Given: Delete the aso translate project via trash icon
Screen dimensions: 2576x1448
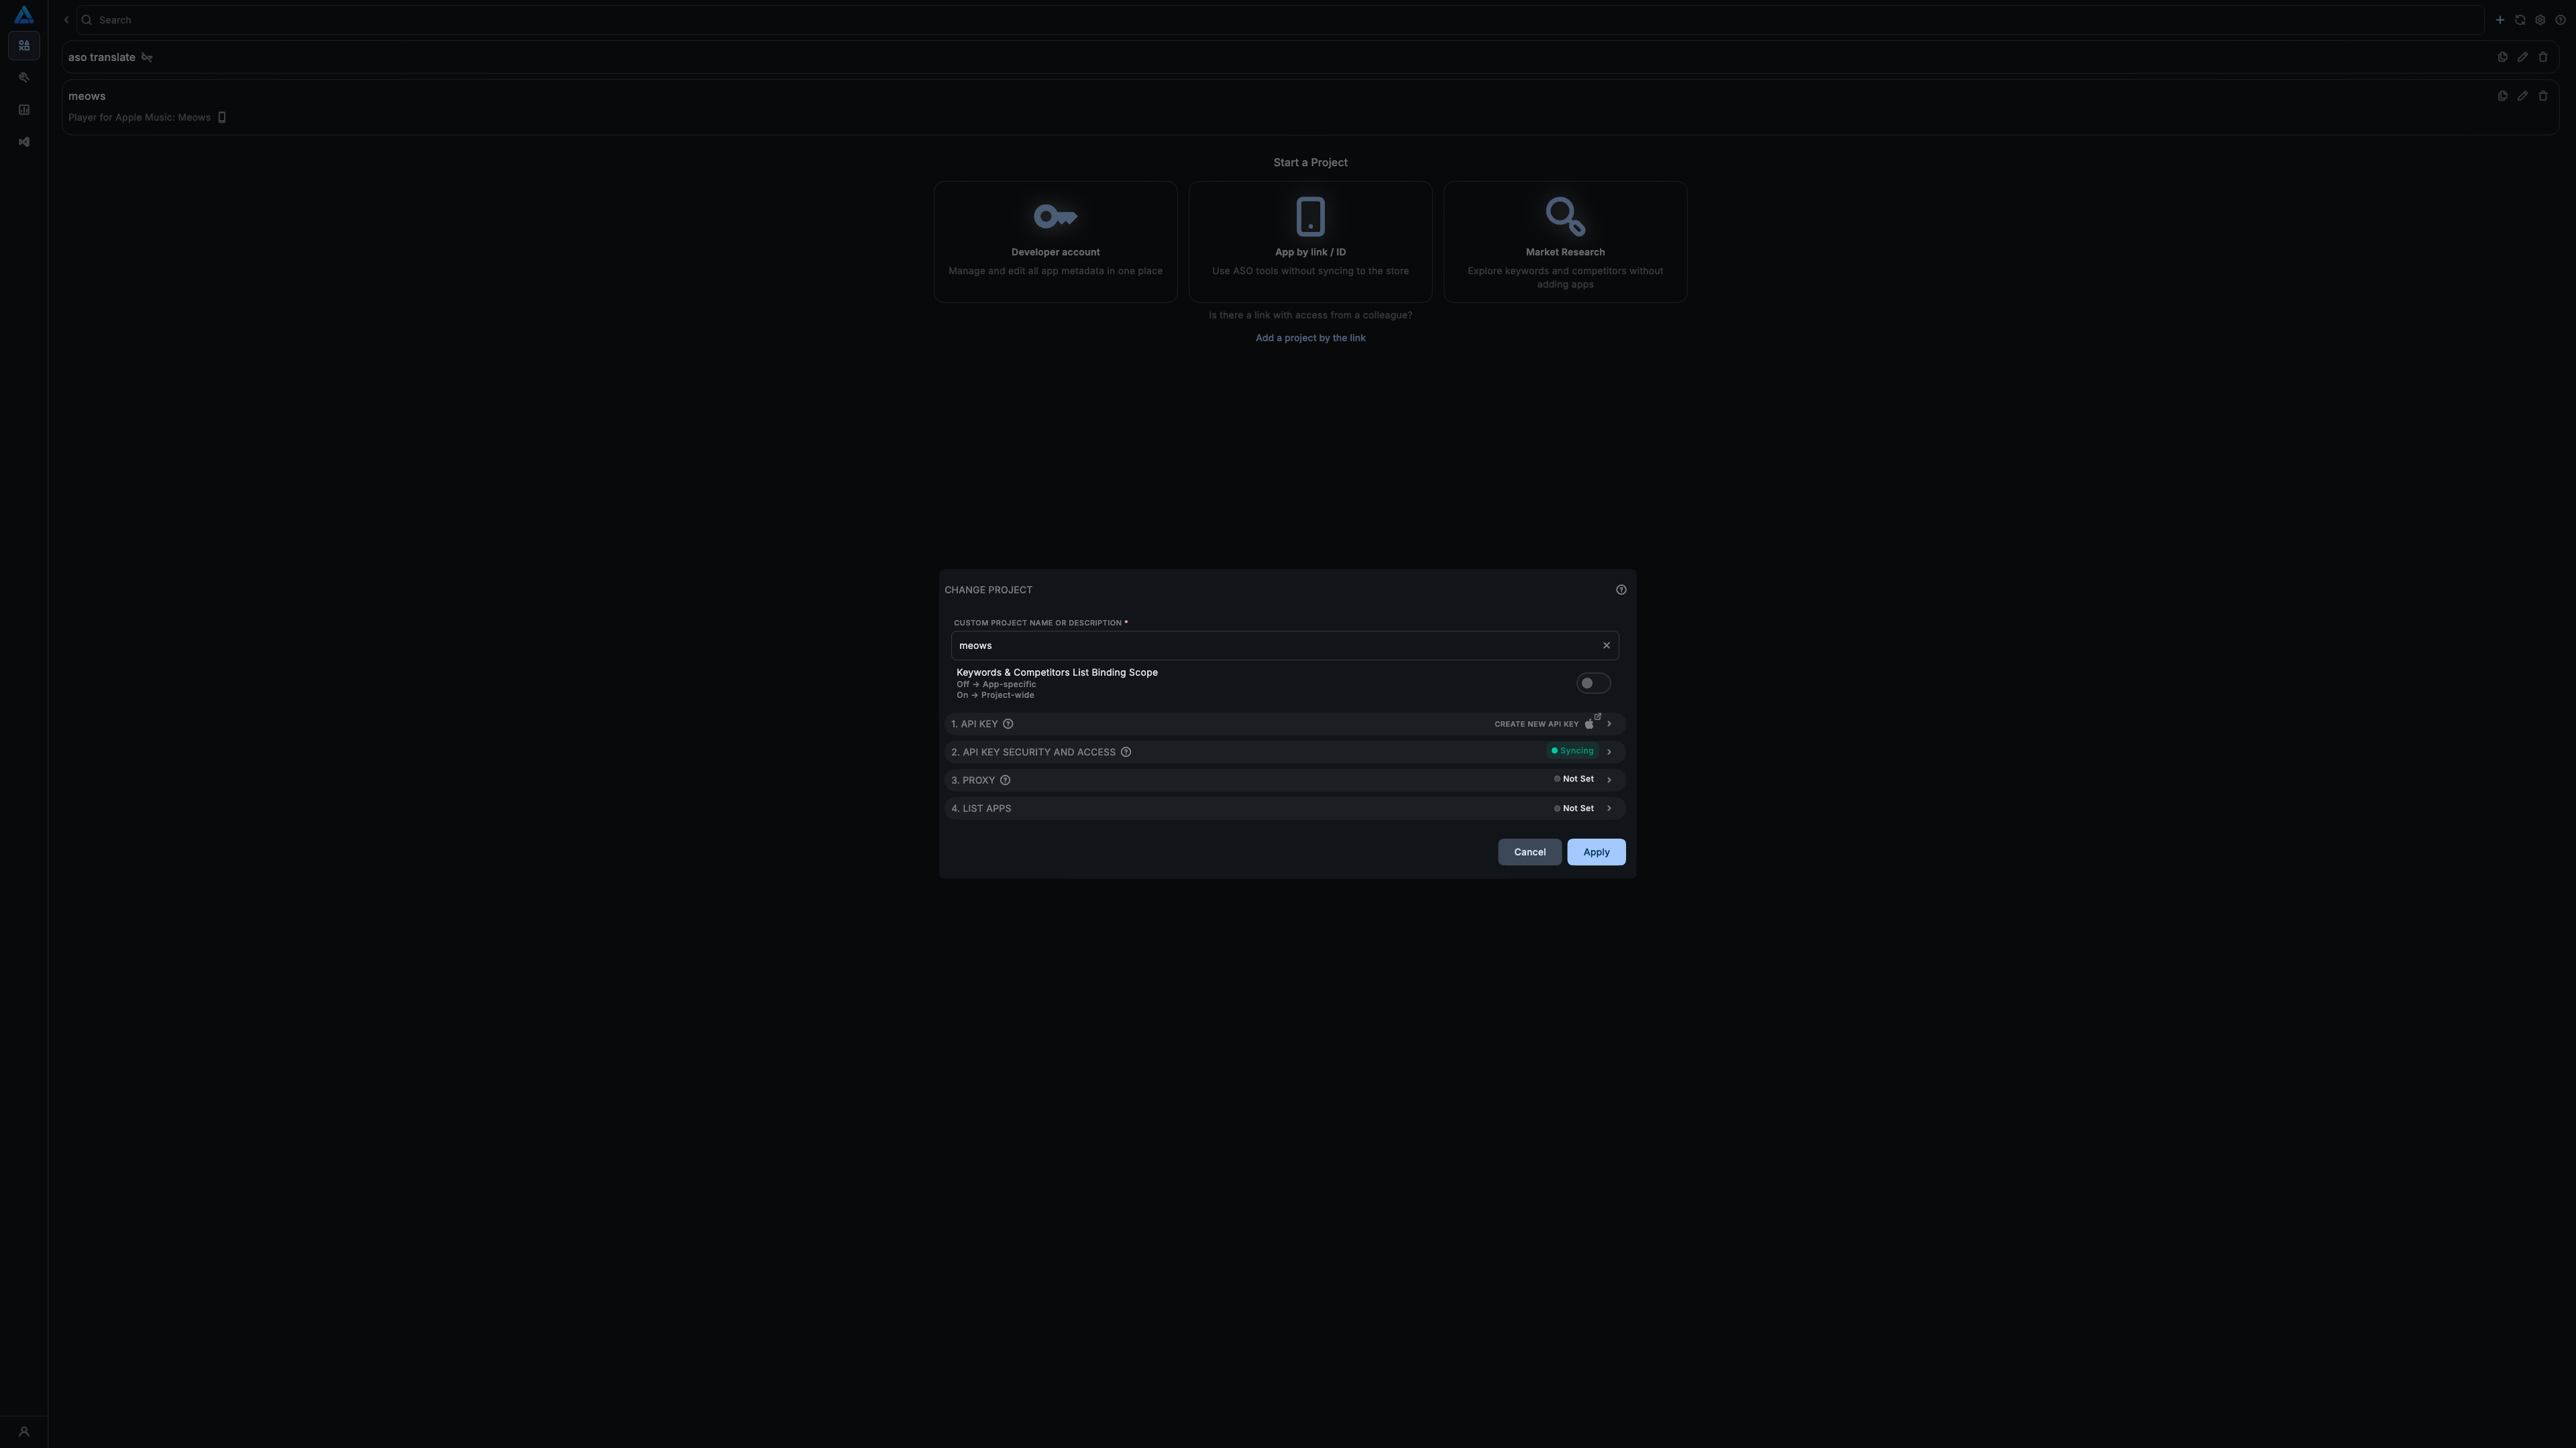Looking at the screenshot, I should click(x=2543, y=57).
